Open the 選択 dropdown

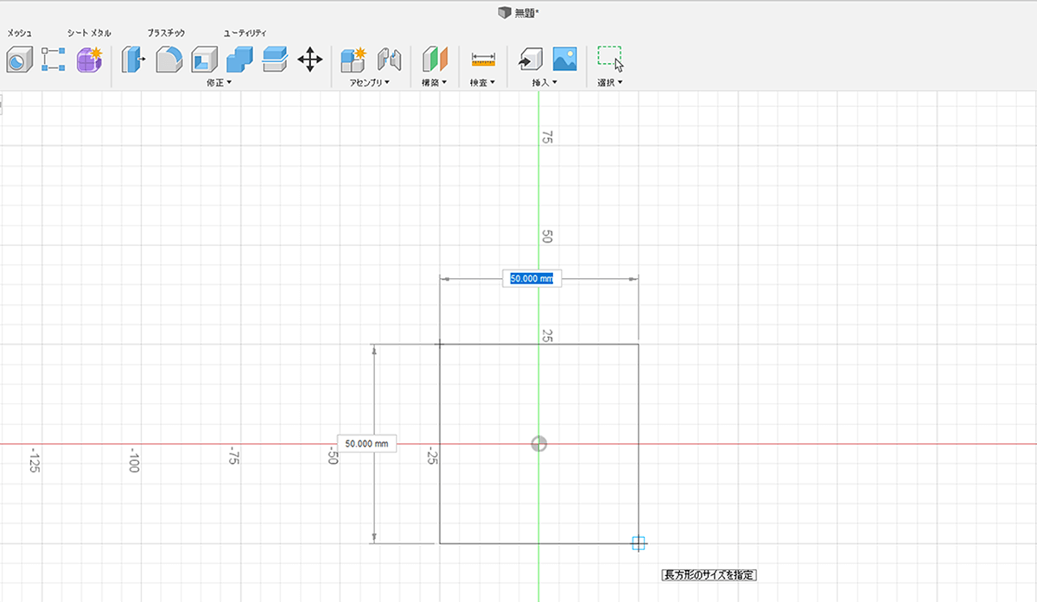[610, 83]
